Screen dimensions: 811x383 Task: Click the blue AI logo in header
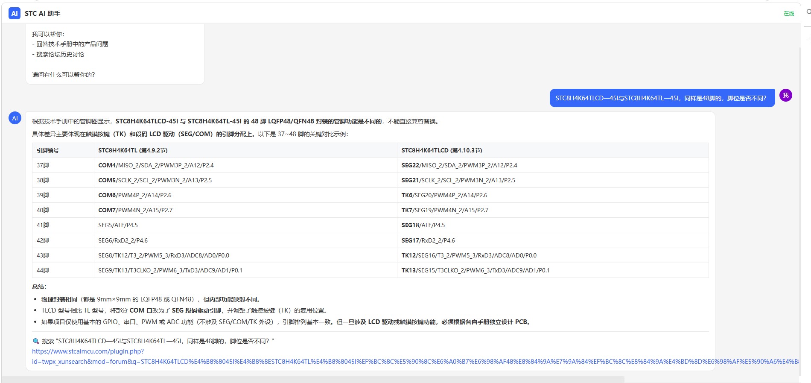(x=15, y=13)
